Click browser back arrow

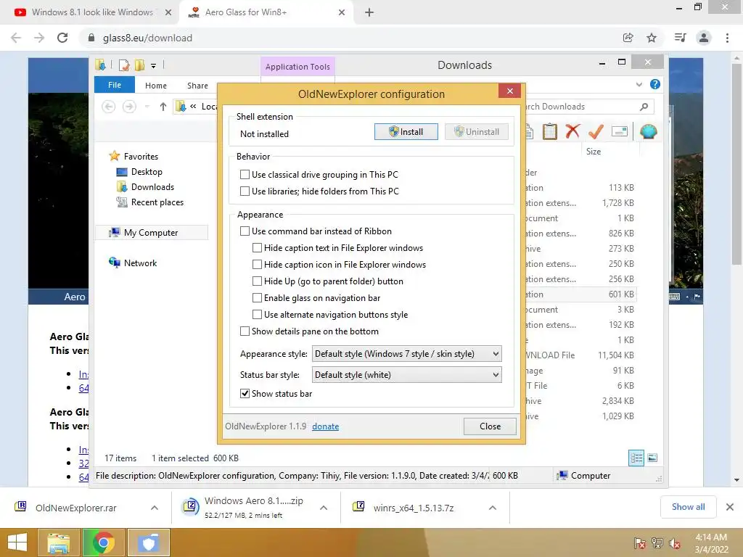pyautogui.click(x=16, y=38)
